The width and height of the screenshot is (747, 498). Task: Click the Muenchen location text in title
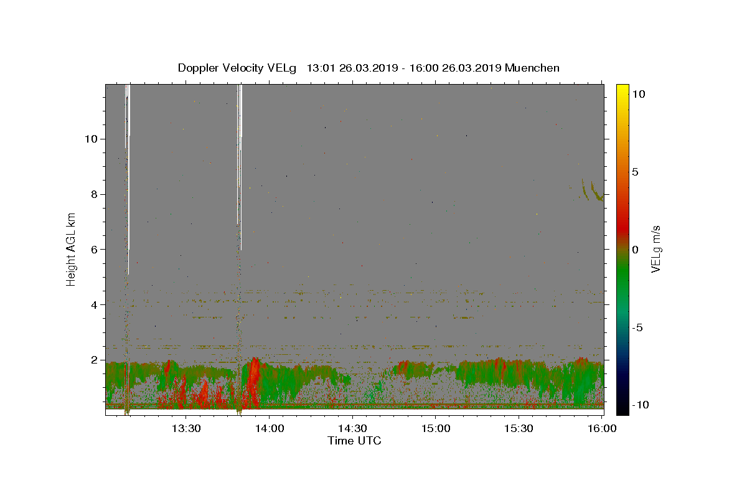(532, 68)
